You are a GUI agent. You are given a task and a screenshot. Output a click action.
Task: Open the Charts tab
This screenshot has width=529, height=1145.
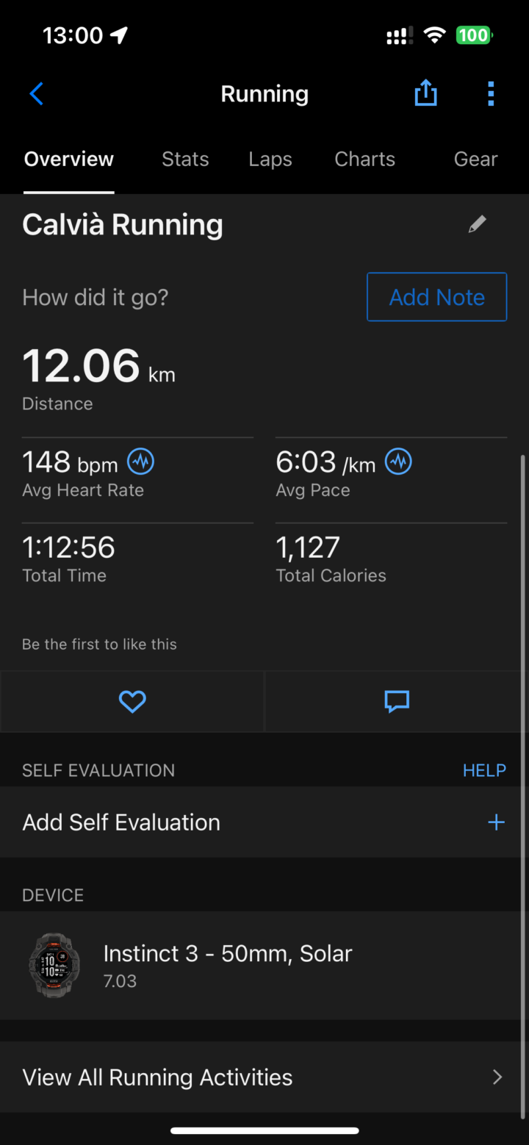tap(364, 159)
